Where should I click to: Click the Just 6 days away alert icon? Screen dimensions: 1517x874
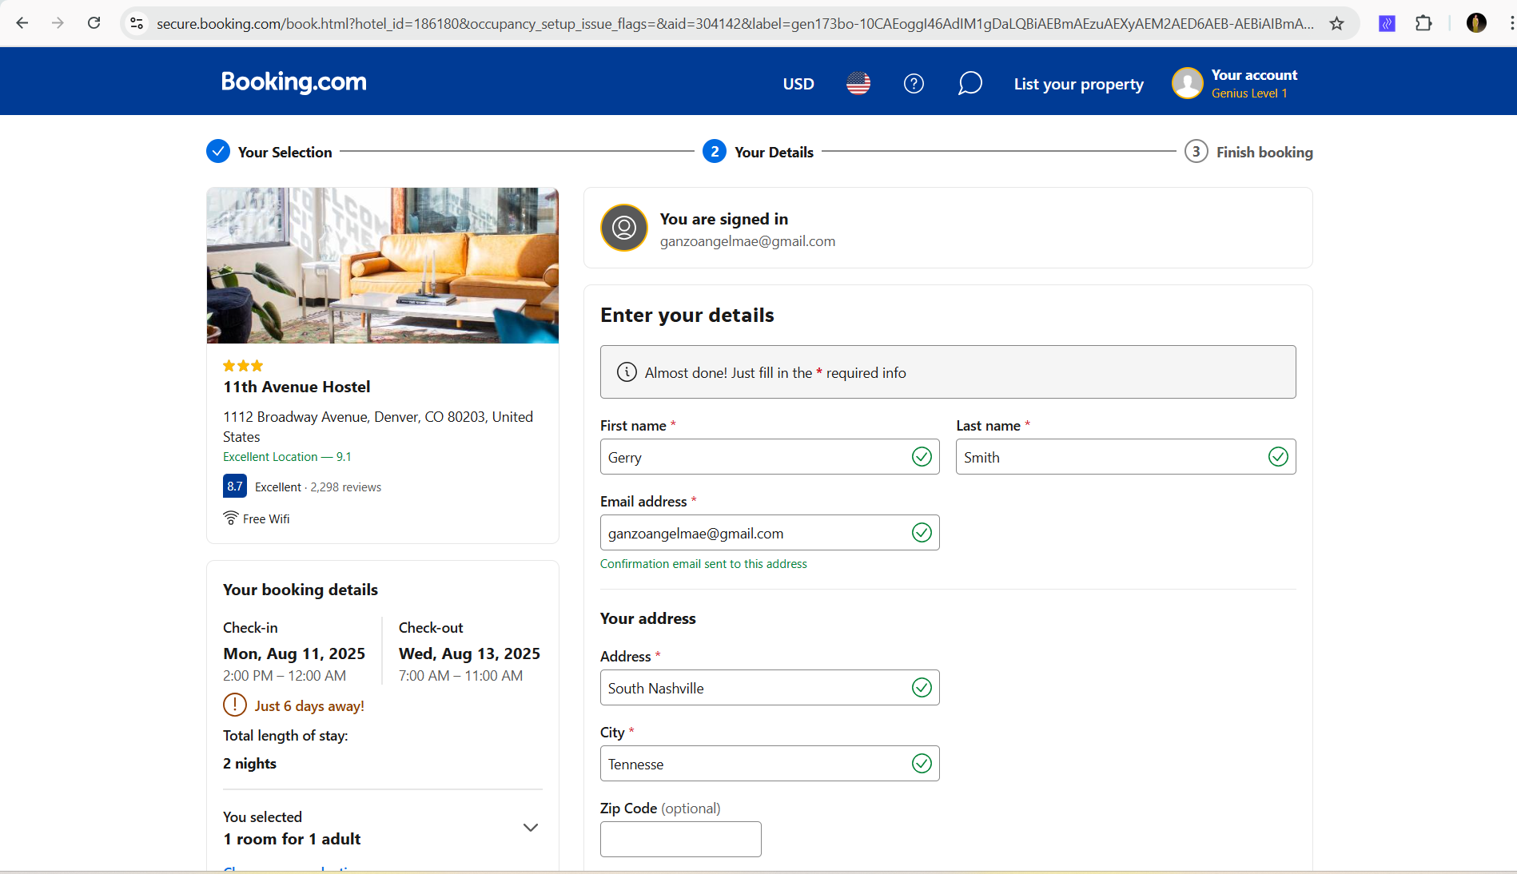tap(235, 705)
